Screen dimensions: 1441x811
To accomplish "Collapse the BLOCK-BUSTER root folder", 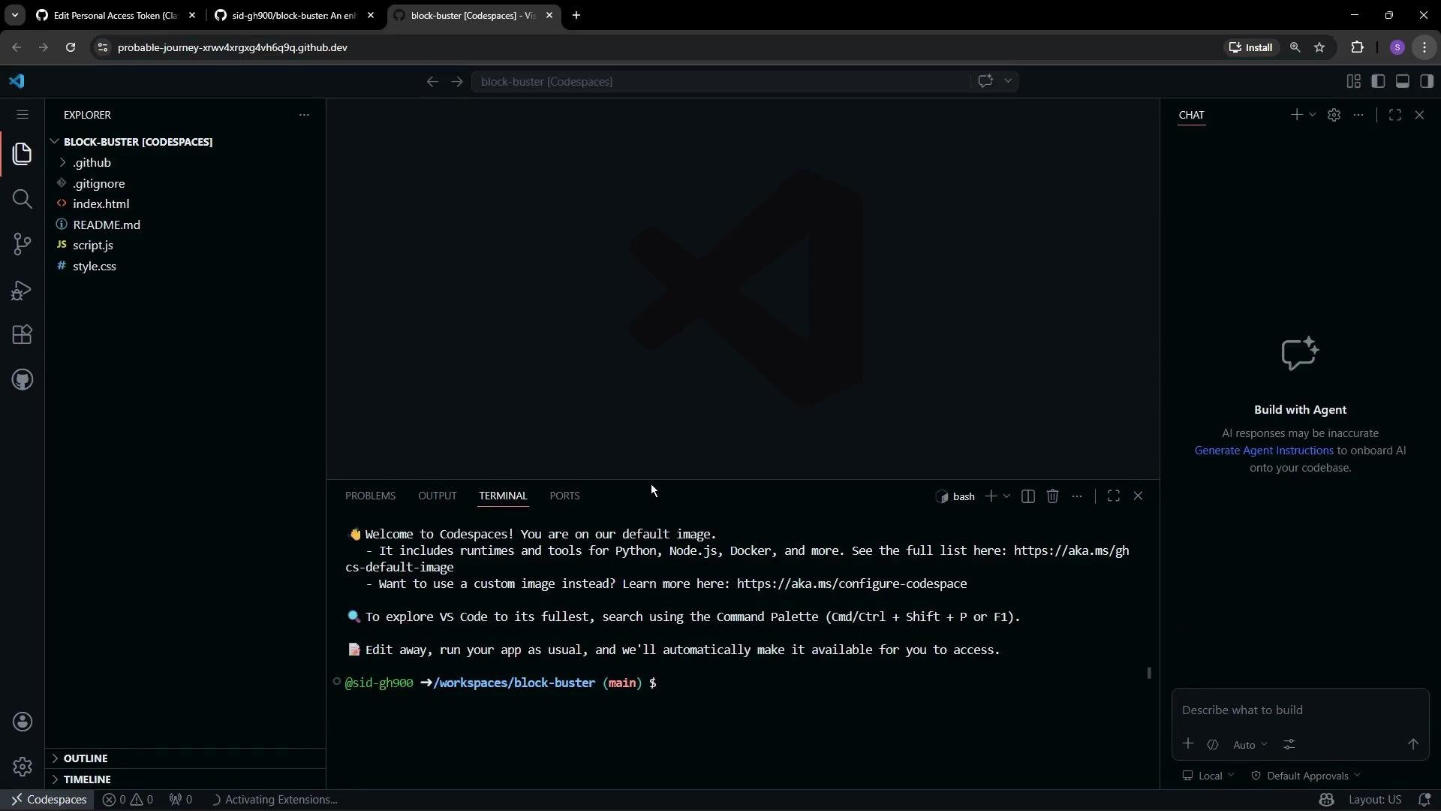I will pyautogui.click(x=185, y=142).
